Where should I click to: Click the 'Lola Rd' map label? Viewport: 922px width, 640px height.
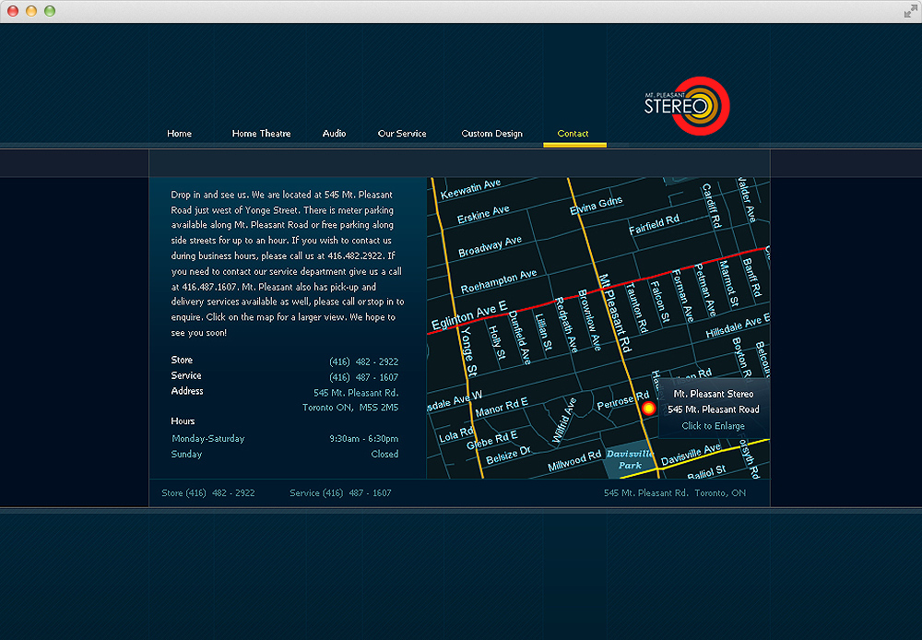coord(455,435)
